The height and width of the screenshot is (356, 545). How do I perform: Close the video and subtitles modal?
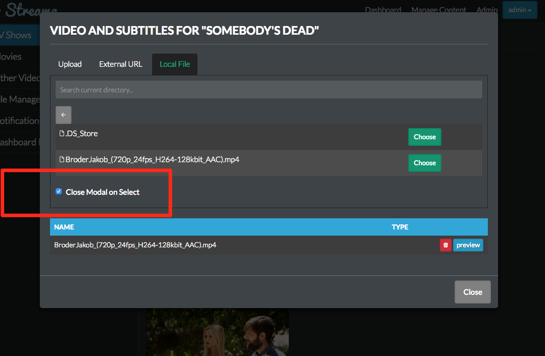click(x=472, y=292)
